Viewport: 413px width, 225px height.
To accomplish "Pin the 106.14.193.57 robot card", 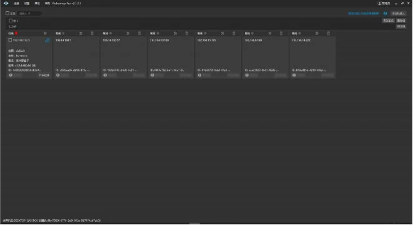I will (128, 34).
